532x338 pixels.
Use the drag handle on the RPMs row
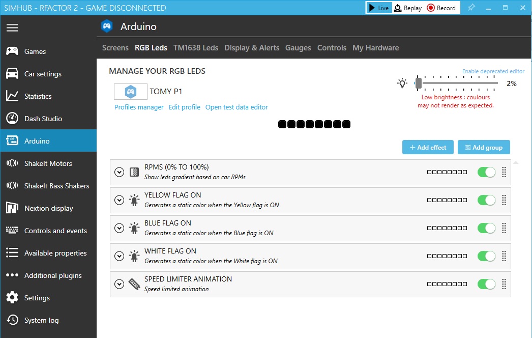pos(504,172)
